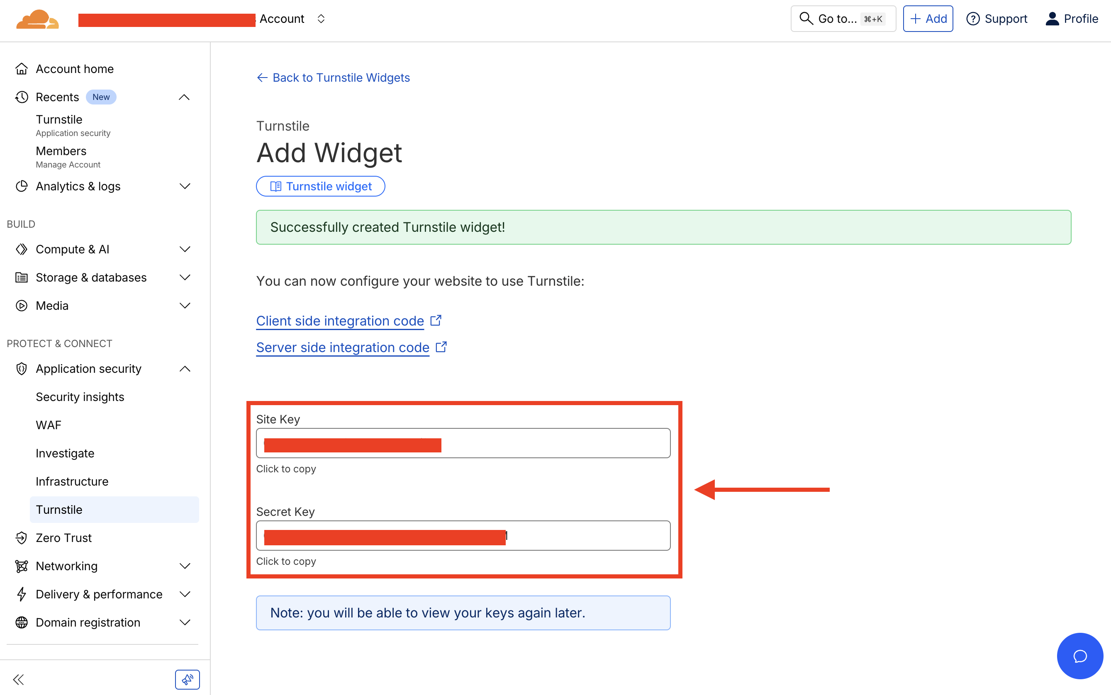Viewport: 1111px width, 695px height.
Task: Expand the Networking section
Action: pos(185,566)
